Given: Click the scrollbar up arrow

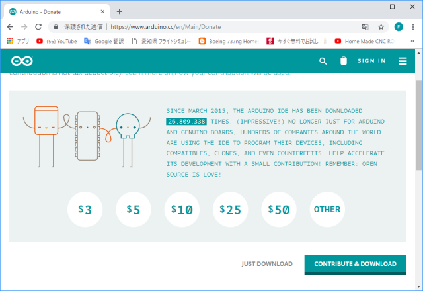Looking at the screenshot, I should (418, 52).
